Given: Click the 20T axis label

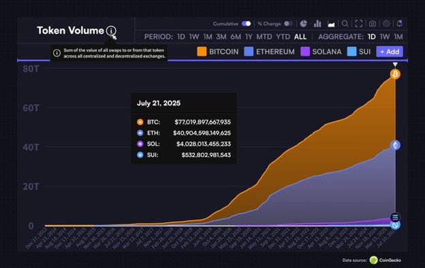Looking at the screenshot, I should 31,187.
